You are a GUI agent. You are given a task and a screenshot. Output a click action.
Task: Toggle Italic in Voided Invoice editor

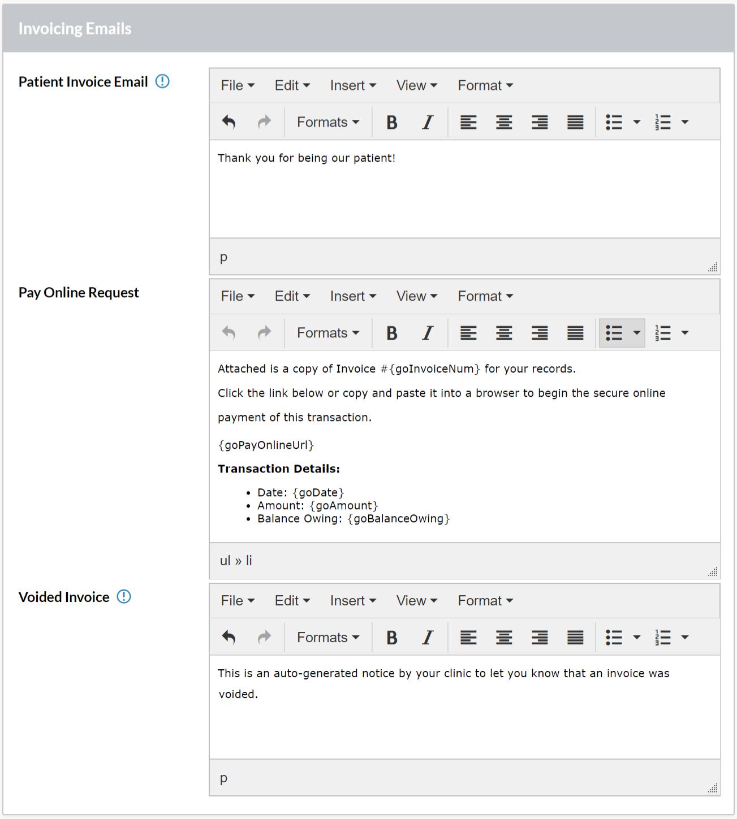coord(428,638)
